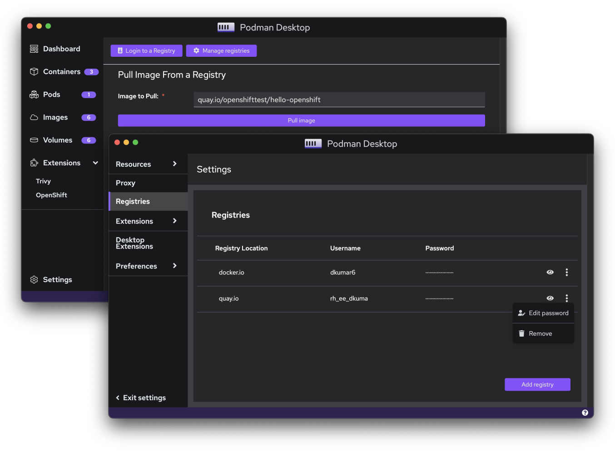Screen dimensions: 615x452
Task: Expand Extensions chevron in Settings sidebar
Action: point(174,221)
